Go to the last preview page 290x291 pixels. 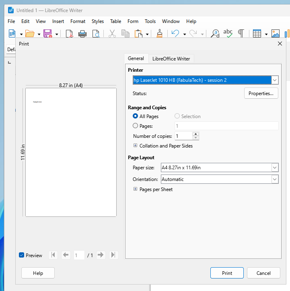click(113, 255)
